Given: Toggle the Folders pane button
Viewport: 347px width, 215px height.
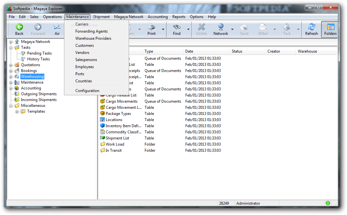Looking at the screenshot, I should (331, 30).
